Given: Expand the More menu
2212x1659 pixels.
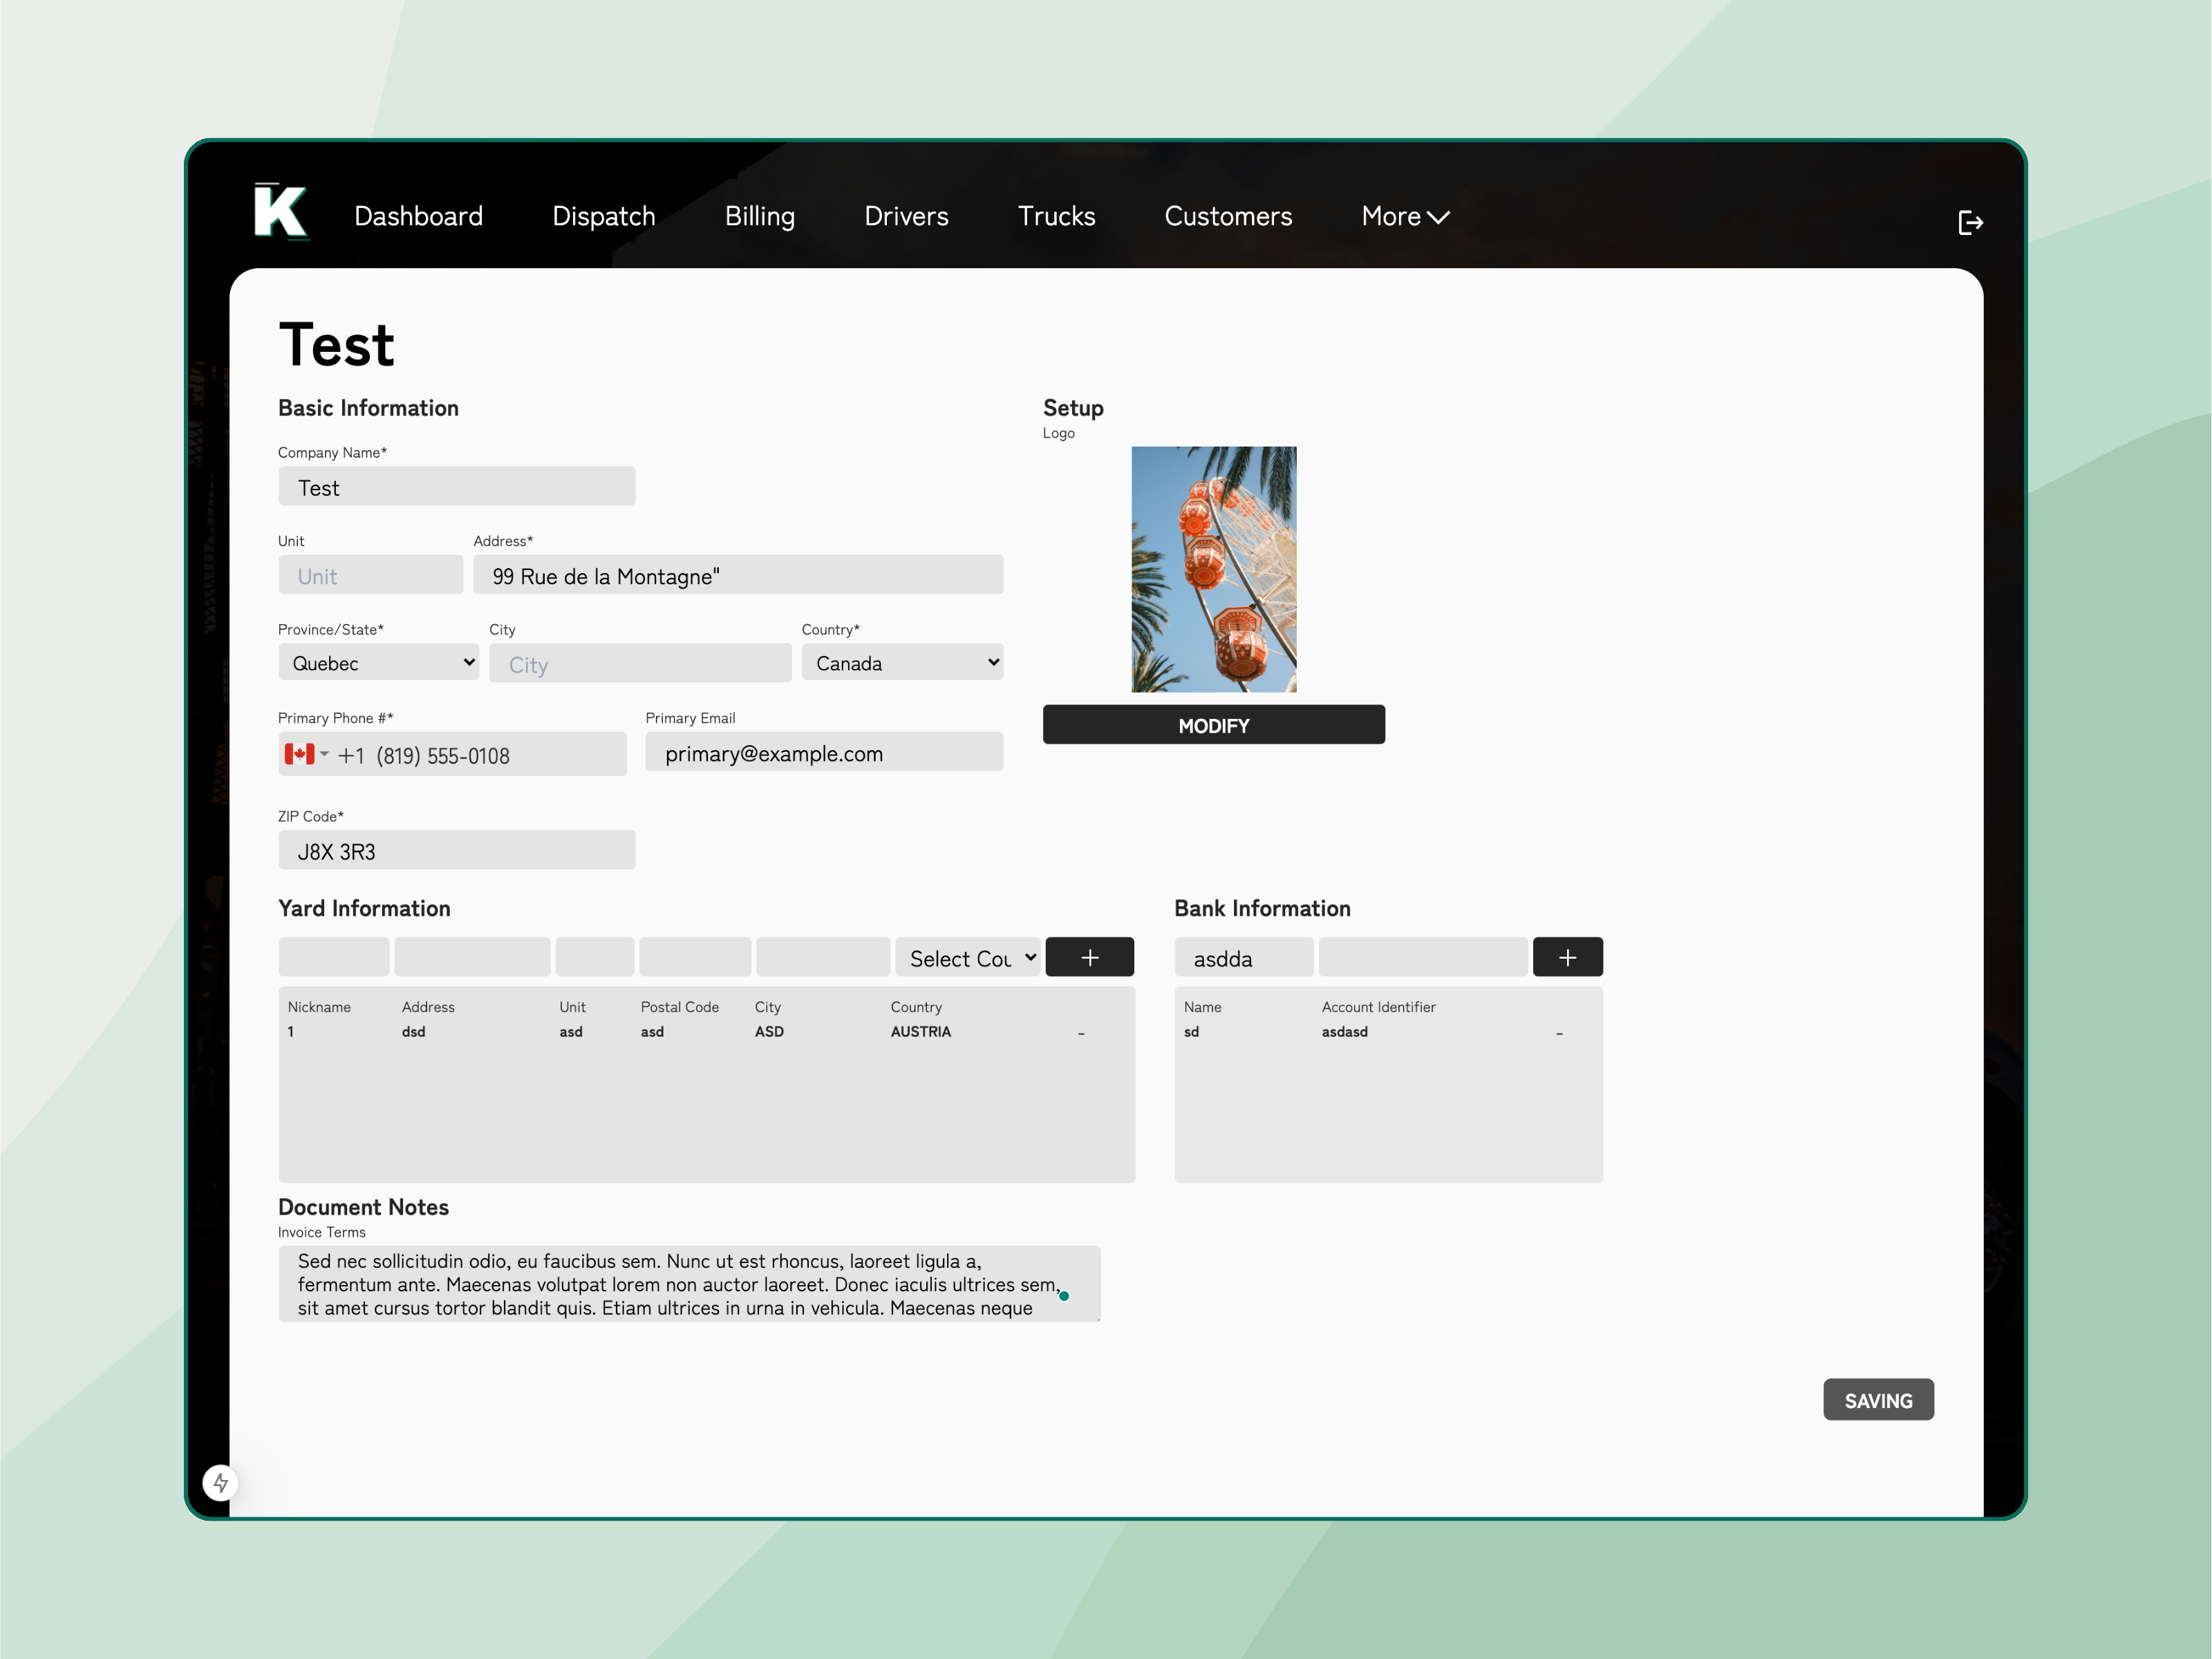Looking at the screenshot, I should (x=1404, y=217).
